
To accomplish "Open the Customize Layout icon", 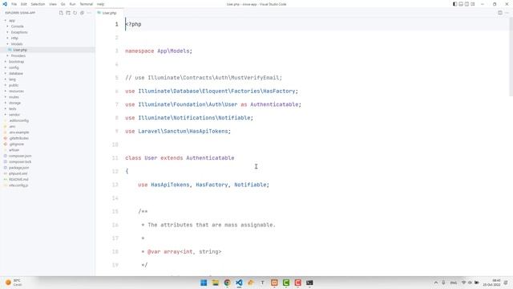I will coord(472,4).
